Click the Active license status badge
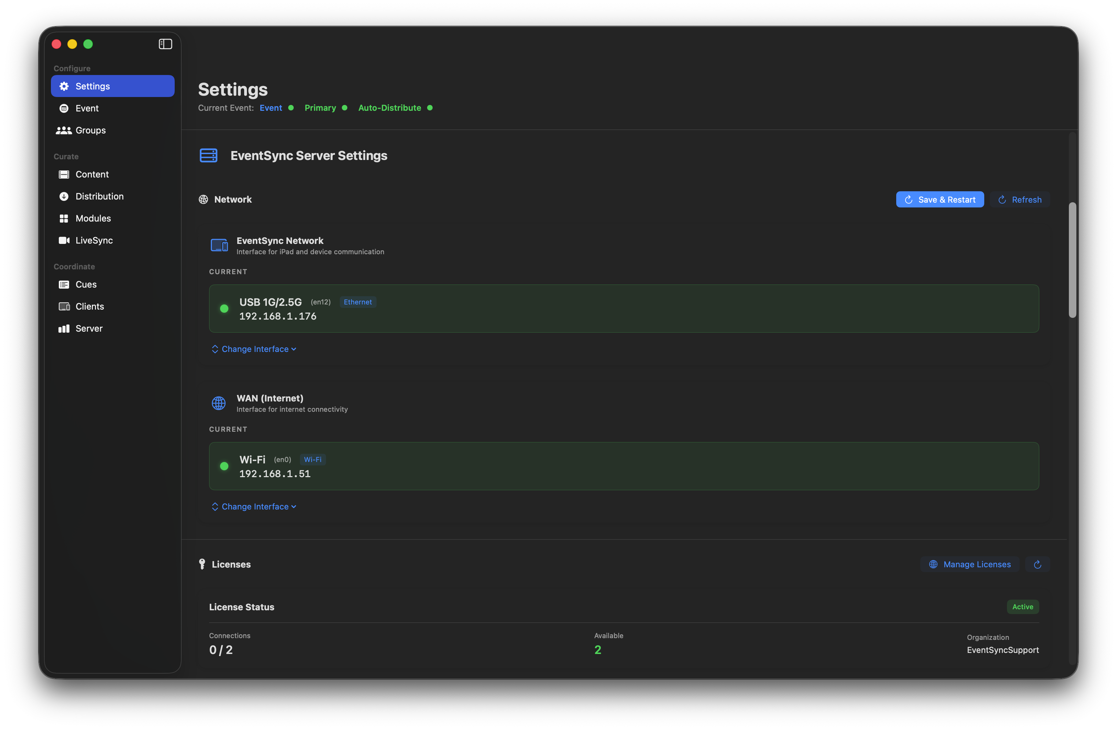The image size is (1117, 730). click(x=1023, y=607)
